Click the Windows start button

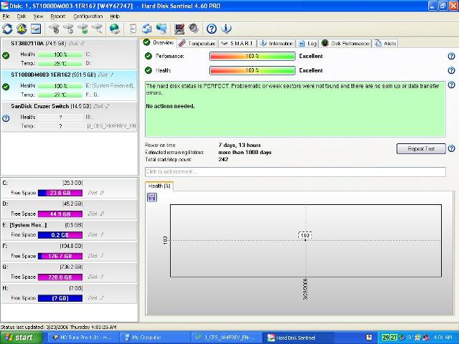tap(21, 338)
